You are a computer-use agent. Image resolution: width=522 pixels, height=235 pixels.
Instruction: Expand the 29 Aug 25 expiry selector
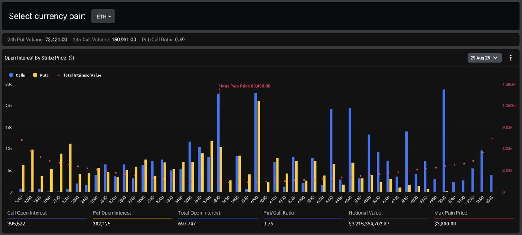(485, 58)
